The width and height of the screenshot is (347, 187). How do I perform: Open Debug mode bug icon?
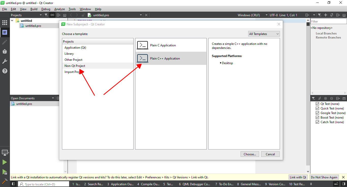pos(5,52)
